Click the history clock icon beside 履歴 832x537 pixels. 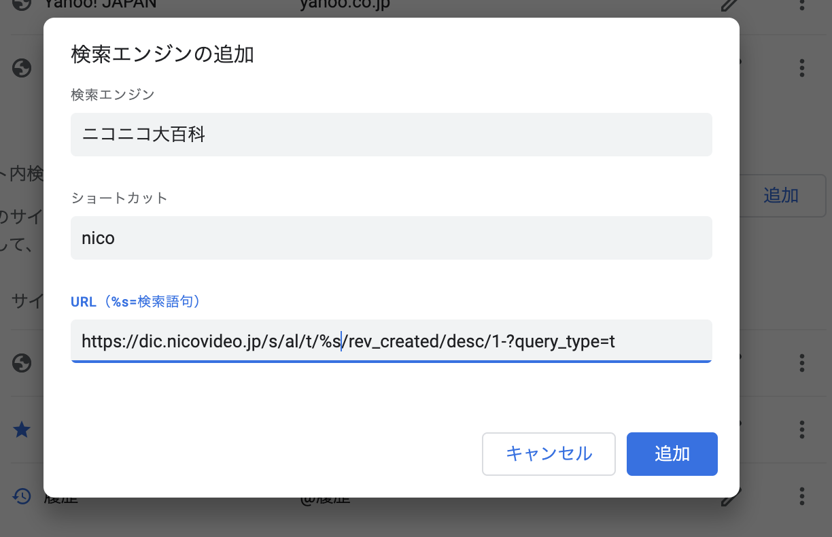[22, 497]
